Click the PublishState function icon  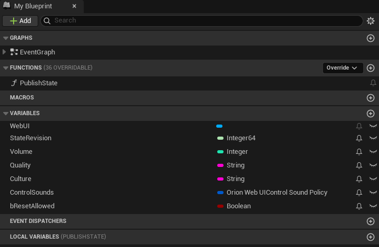(14, 83)
